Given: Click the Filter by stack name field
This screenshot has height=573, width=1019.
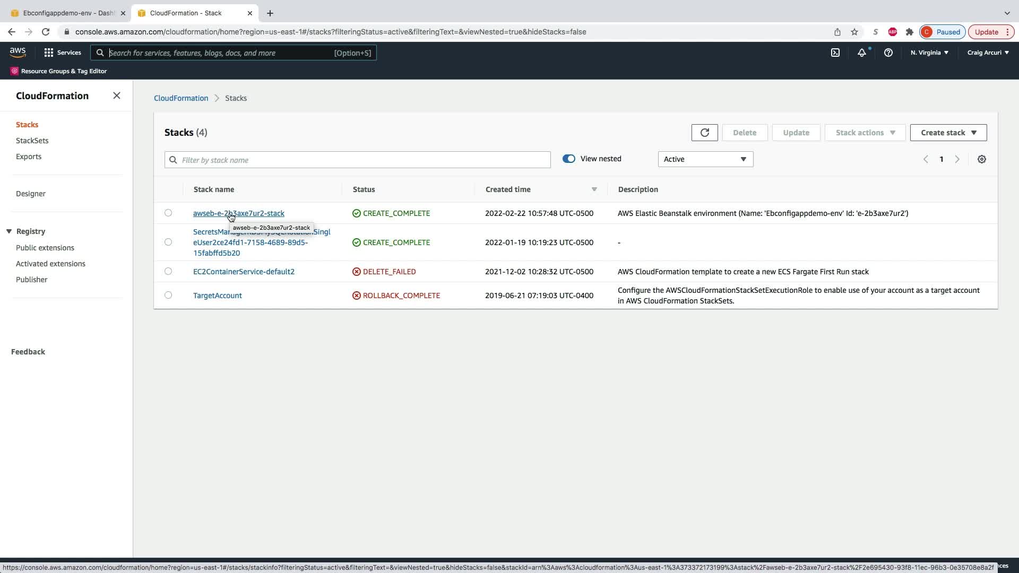Looking at the screenshot, I should [364, 160].
